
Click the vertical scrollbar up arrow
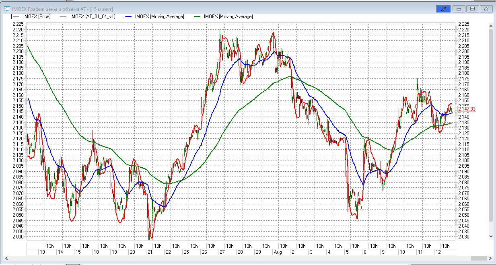(490, 26)
